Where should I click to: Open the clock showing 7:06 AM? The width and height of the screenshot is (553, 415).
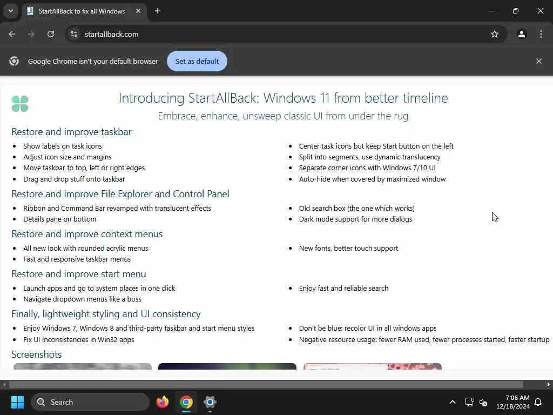[513, 402]
